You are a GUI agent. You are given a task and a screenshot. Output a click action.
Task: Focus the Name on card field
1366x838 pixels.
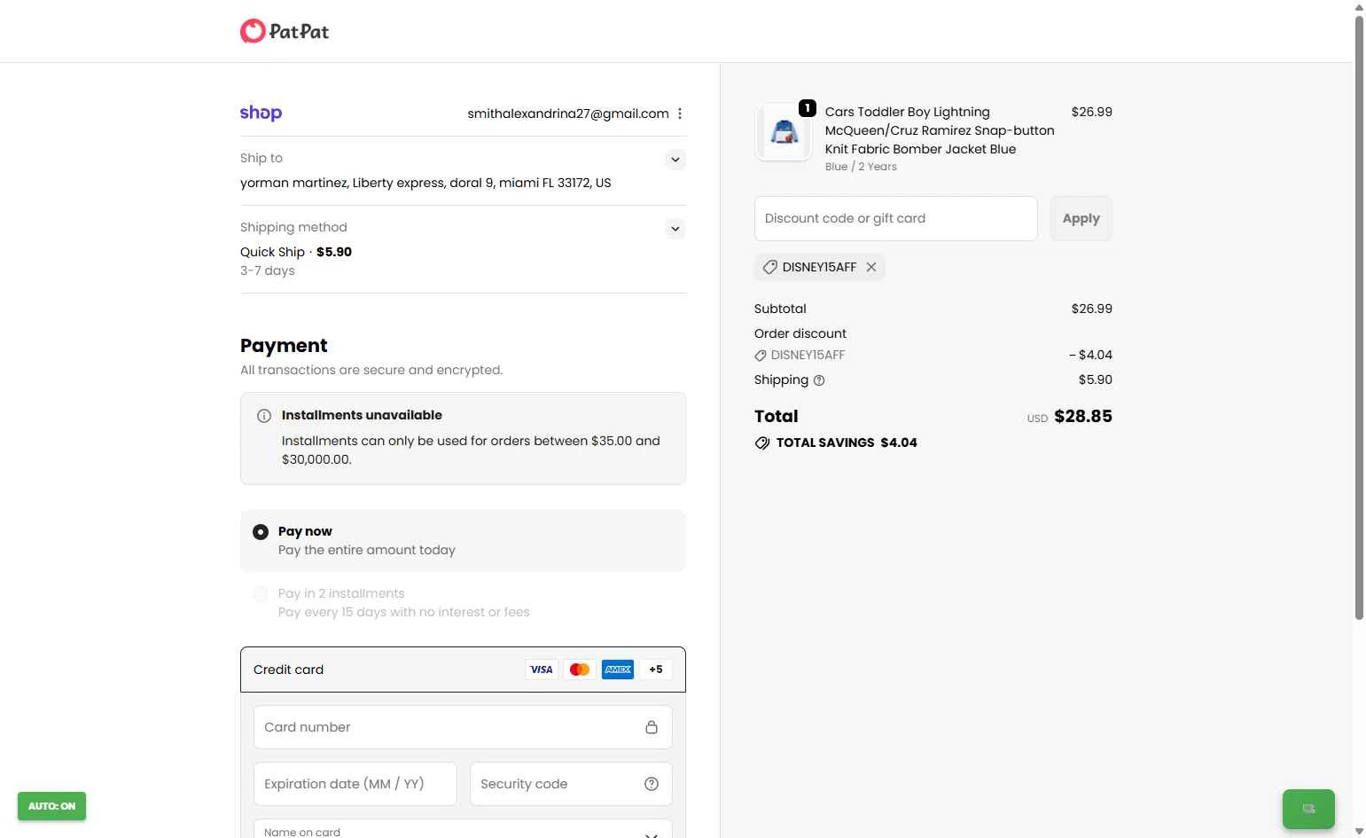click(x=463, y=829)
